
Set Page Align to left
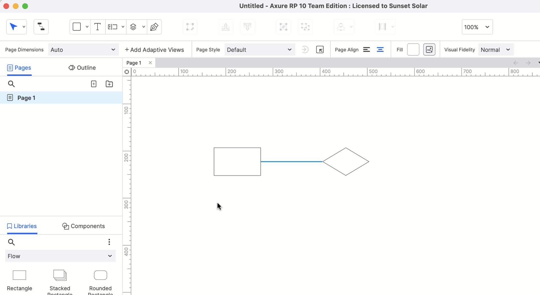[366, 50]
